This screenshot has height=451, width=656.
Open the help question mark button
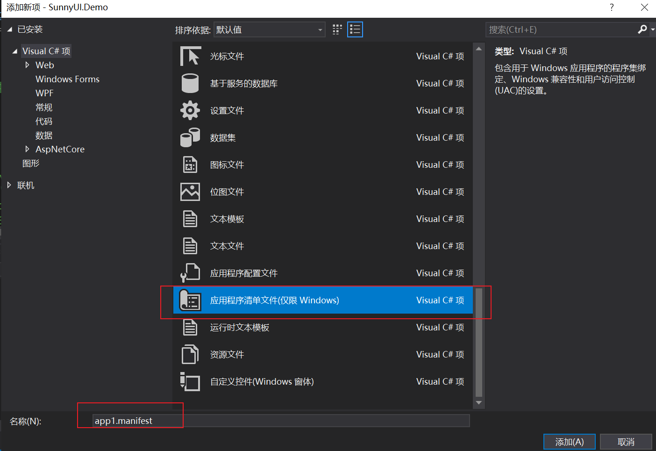[612, 7]
